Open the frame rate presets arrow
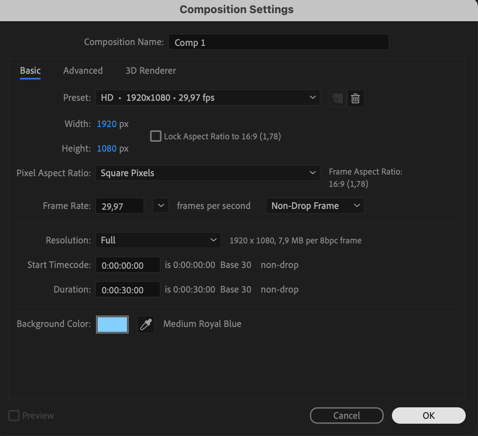 pyautogui.click(x=161, y=206)
